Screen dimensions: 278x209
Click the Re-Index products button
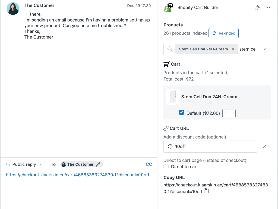click(223, 33)
